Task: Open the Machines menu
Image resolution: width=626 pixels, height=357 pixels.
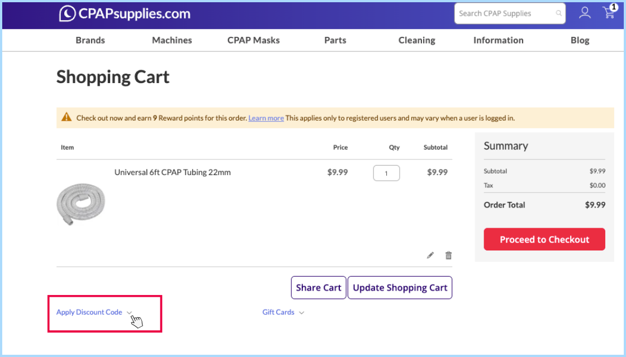Action: (x=172, y=40)
